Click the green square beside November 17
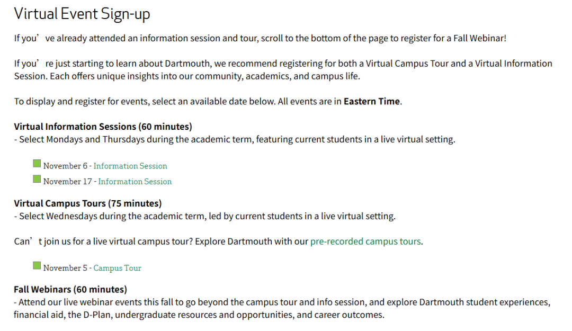 (x=37, y=179)
